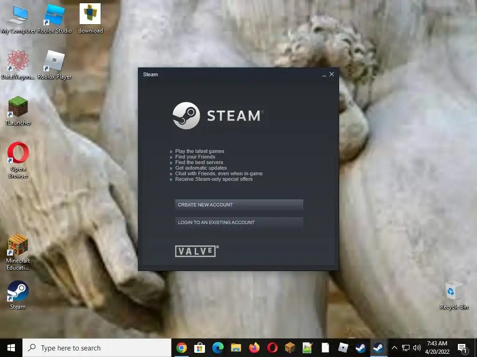Click the 'Type here to search' box
The height and width of the screenshot is (357, 477).
(97, 348)
